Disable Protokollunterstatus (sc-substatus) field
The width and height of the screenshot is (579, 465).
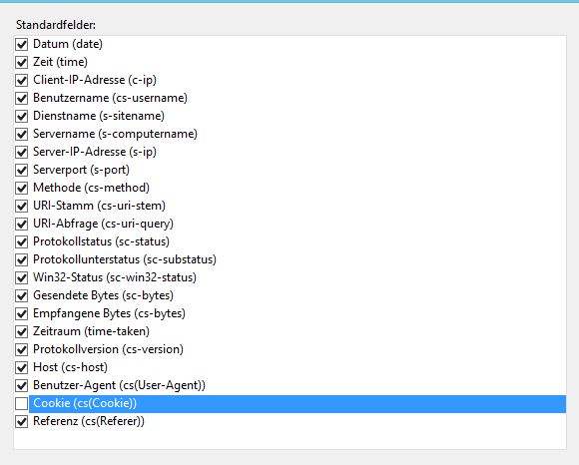point(21,259)
